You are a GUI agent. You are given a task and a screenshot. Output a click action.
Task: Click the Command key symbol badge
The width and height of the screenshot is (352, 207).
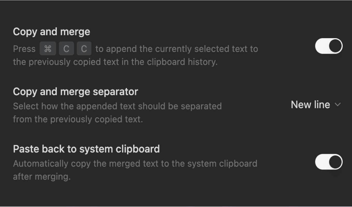click(48, 49)
